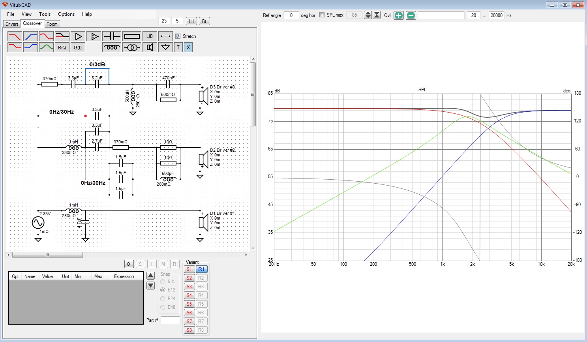Click the Ref angle input field
The width and height of the screenshot is (587, 342).
291,15
